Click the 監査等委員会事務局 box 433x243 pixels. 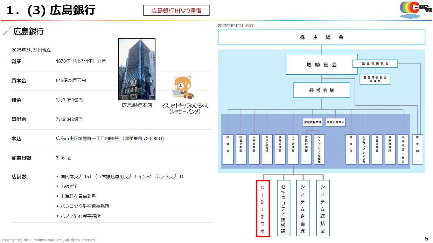click(375, 79)
